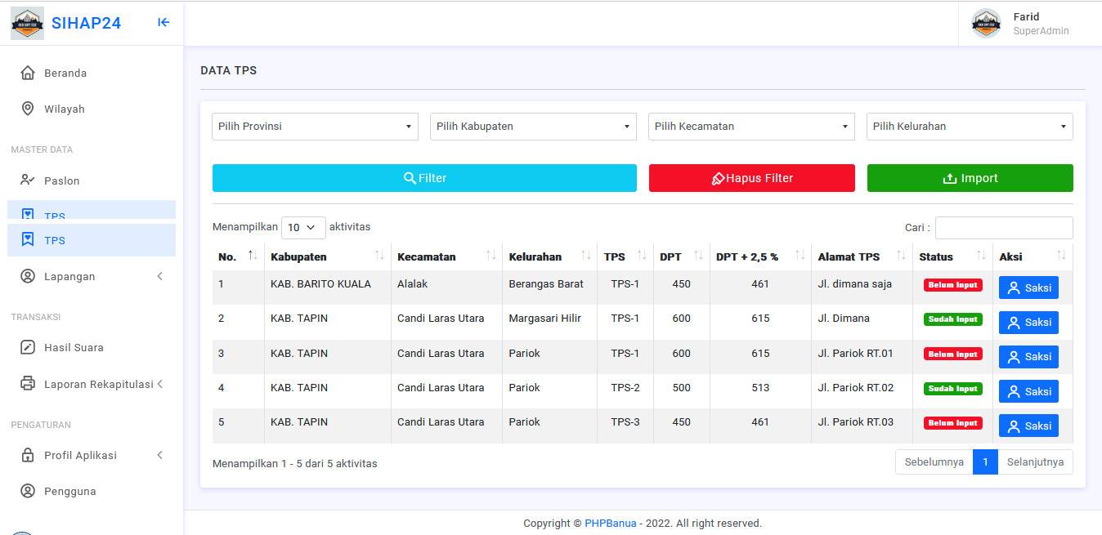Click the SIHAP24 logo image
Screen dimensions: 1102x535
pyautogui.click(x=27, y=24)
